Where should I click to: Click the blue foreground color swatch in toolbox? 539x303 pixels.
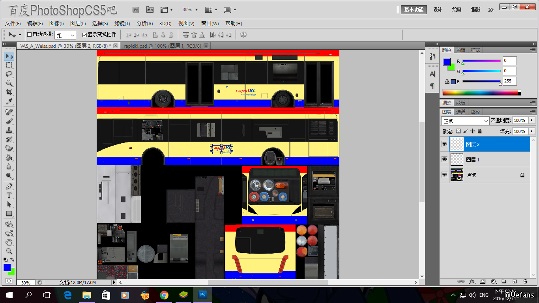click(x=7, y=267)
